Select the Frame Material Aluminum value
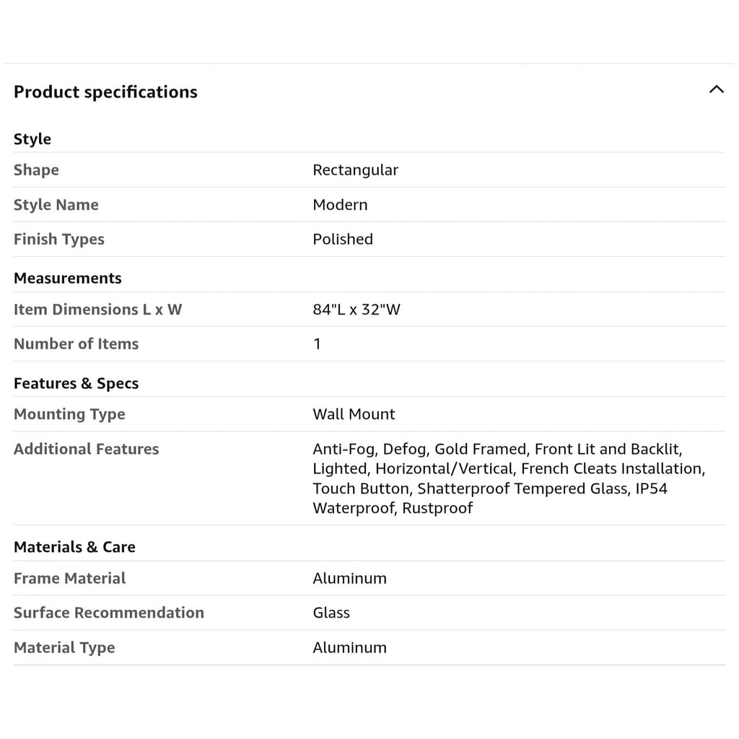Image resolution: width=739 pixels, height=739 pixels. [349, 578]
